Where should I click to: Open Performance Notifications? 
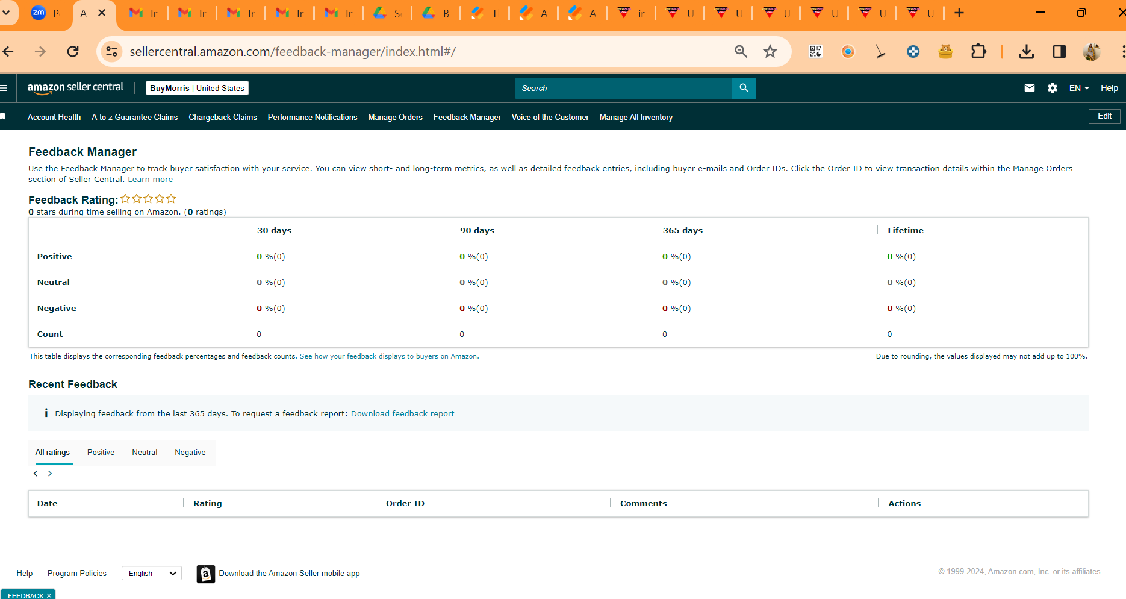(313, 117)
